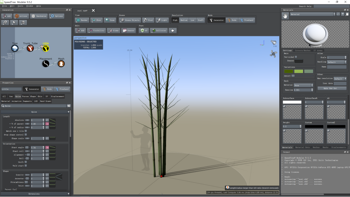
Task: Select the Little branch generator node
Action: tap(46, 48)
